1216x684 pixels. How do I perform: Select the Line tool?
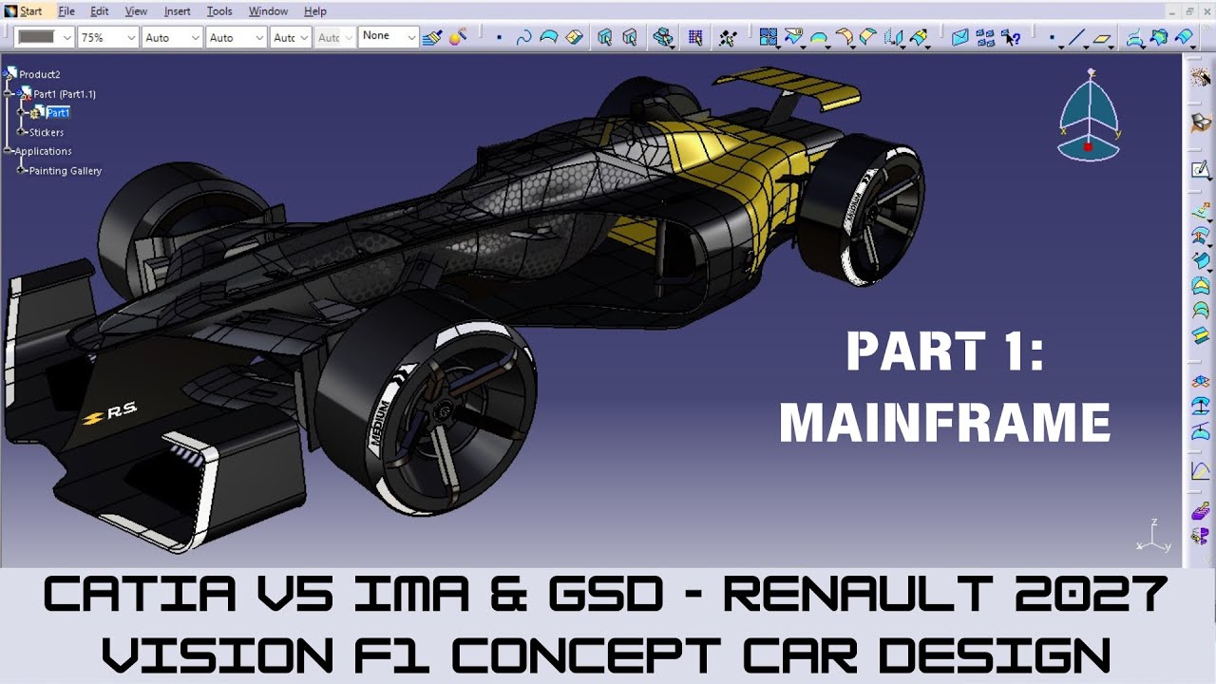pyautogui.click(x=1076, y=38)
